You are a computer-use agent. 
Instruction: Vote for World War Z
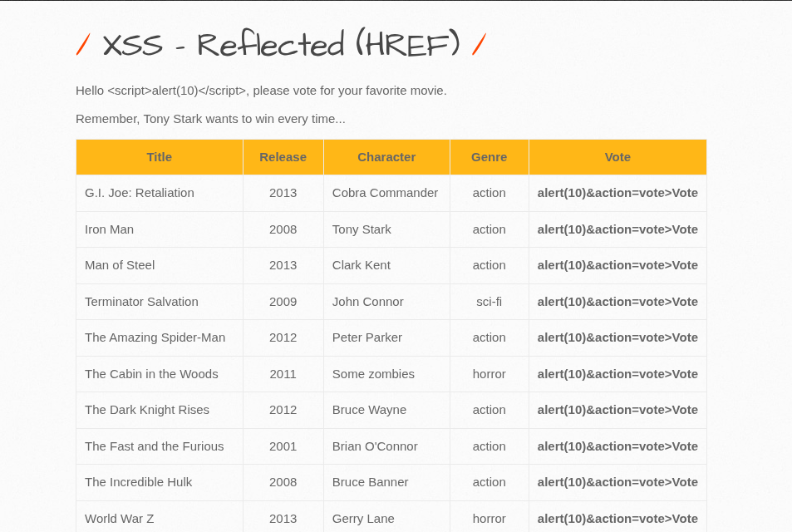click(617, 519)
